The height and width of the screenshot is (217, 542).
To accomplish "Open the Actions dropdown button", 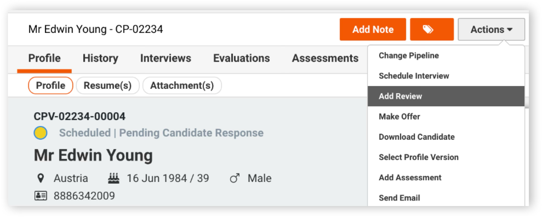I will 491,29.
